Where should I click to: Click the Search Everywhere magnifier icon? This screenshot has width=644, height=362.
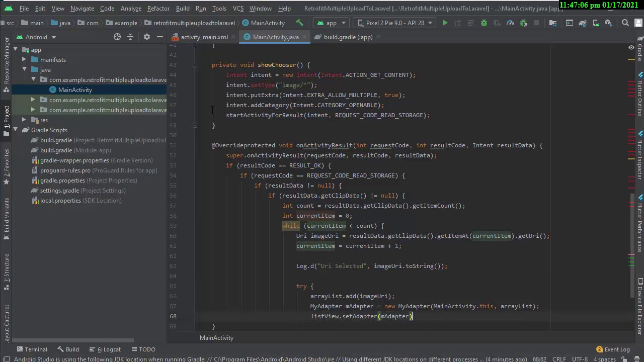pos(625,23)
